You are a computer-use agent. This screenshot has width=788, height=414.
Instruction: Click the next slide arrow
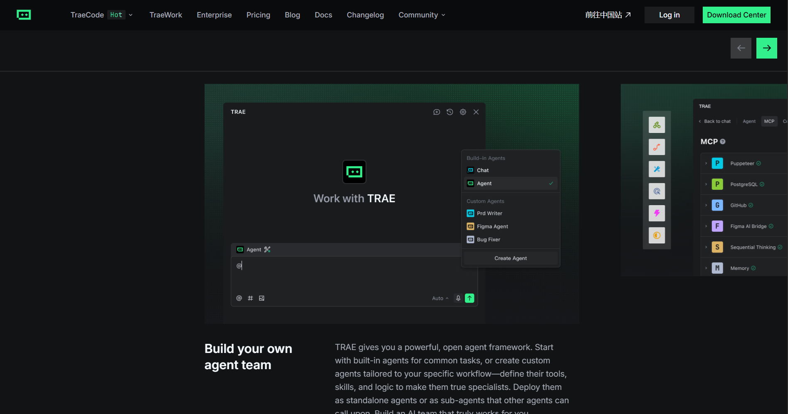(767, 48)
